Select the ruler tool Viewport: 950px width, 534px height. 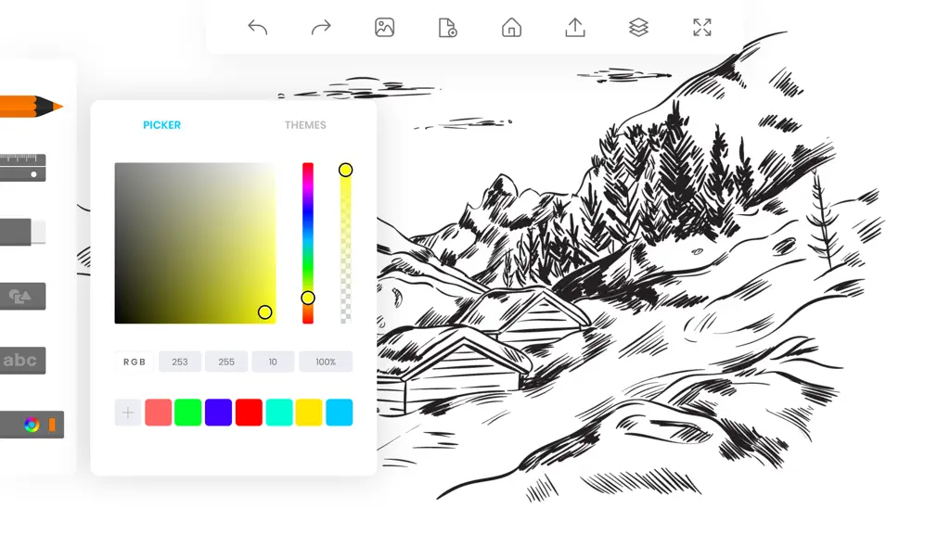tap(23, 168)
